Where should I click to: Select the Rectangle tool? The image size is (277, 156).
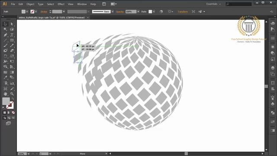coord(12,40)
